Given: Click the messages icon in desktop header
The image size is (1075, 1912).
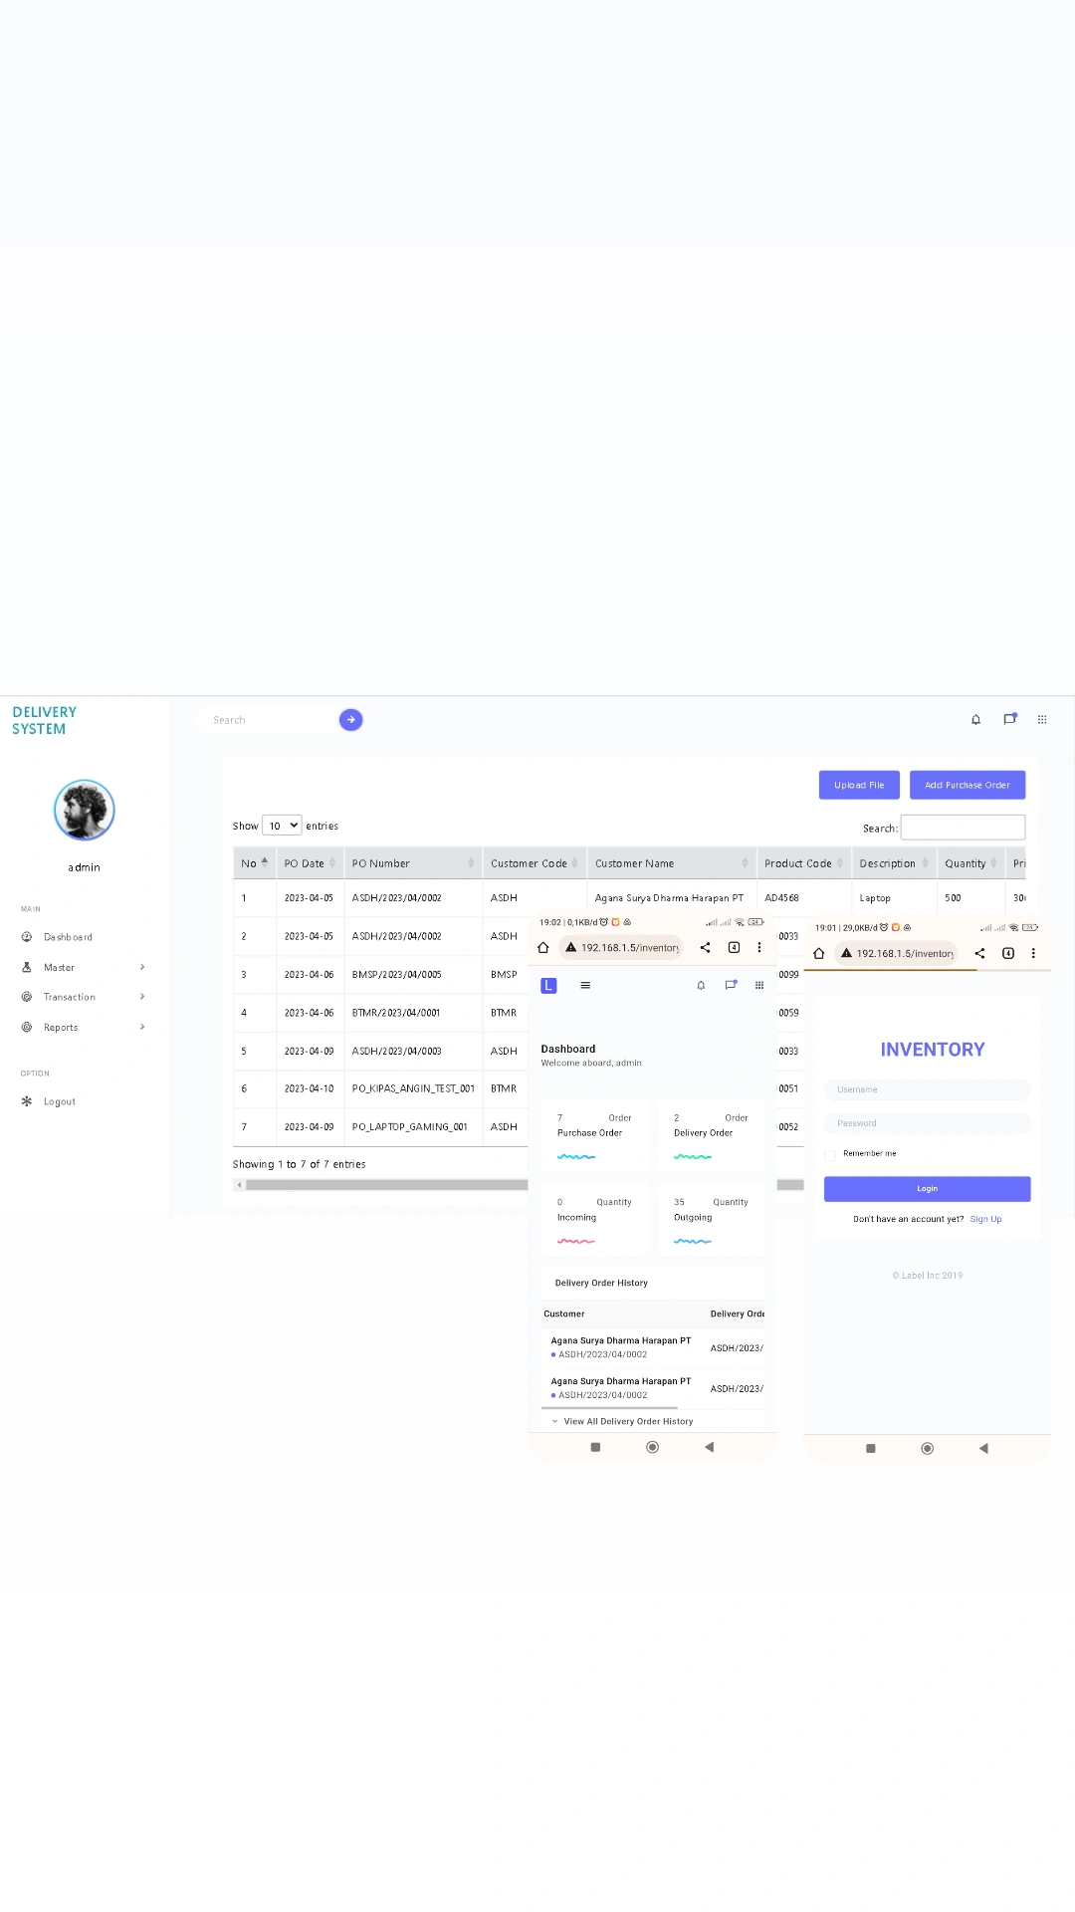Looking at the screenshot, I should point(1009,719).
